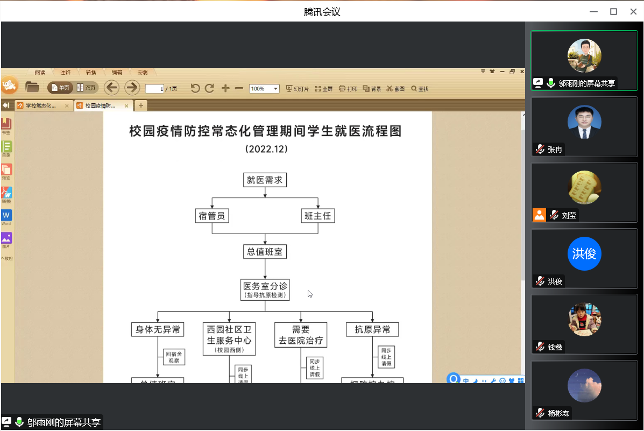Select participant 张冉 video tile
This screenshot has width=644, height=431.
tap(584, 126)
